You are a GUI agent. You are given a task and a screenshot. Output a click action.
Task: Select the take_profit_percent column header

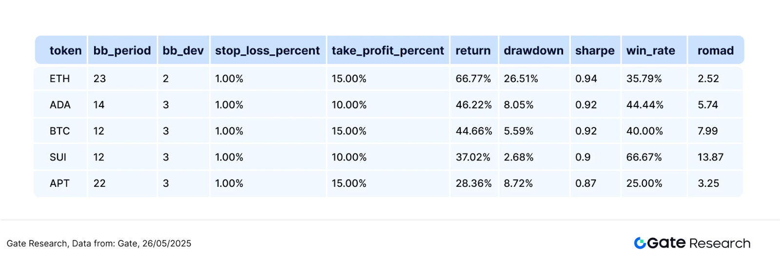tap(388, 51)
